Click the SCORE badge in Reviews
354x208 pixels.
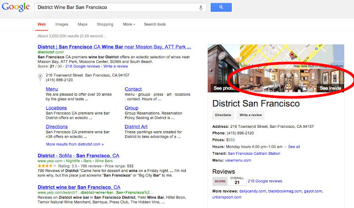click(220, 181)
